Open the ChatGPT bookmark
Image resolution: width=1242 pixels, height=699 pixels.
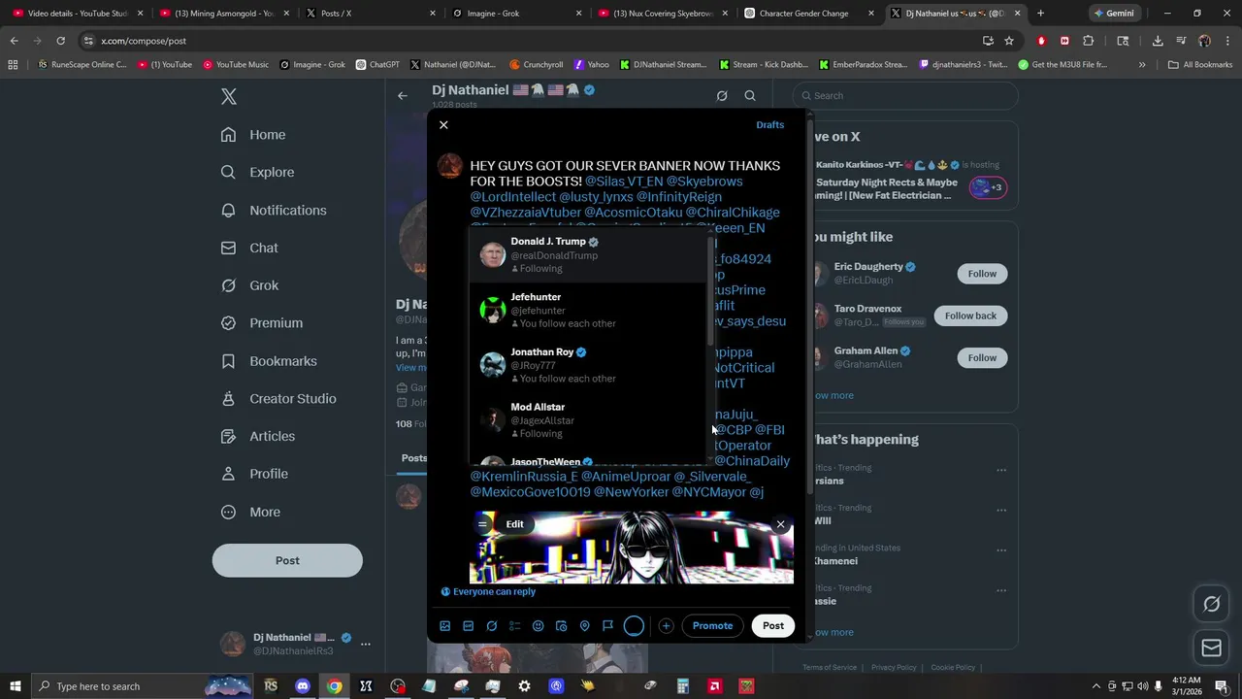[377, 64]
